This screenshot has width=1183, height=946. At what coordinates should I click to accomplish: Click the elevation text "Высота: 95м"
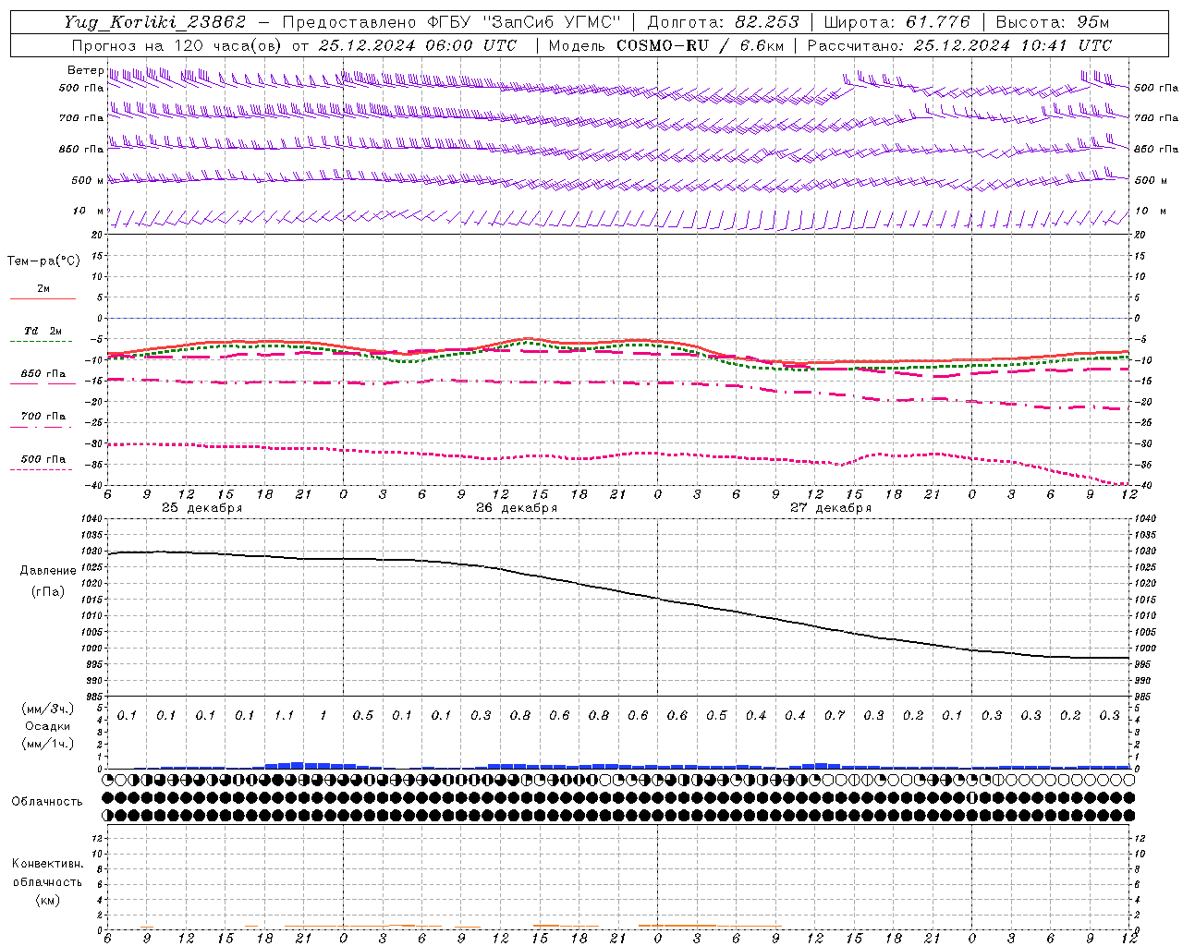click(x=1053, y=22)
